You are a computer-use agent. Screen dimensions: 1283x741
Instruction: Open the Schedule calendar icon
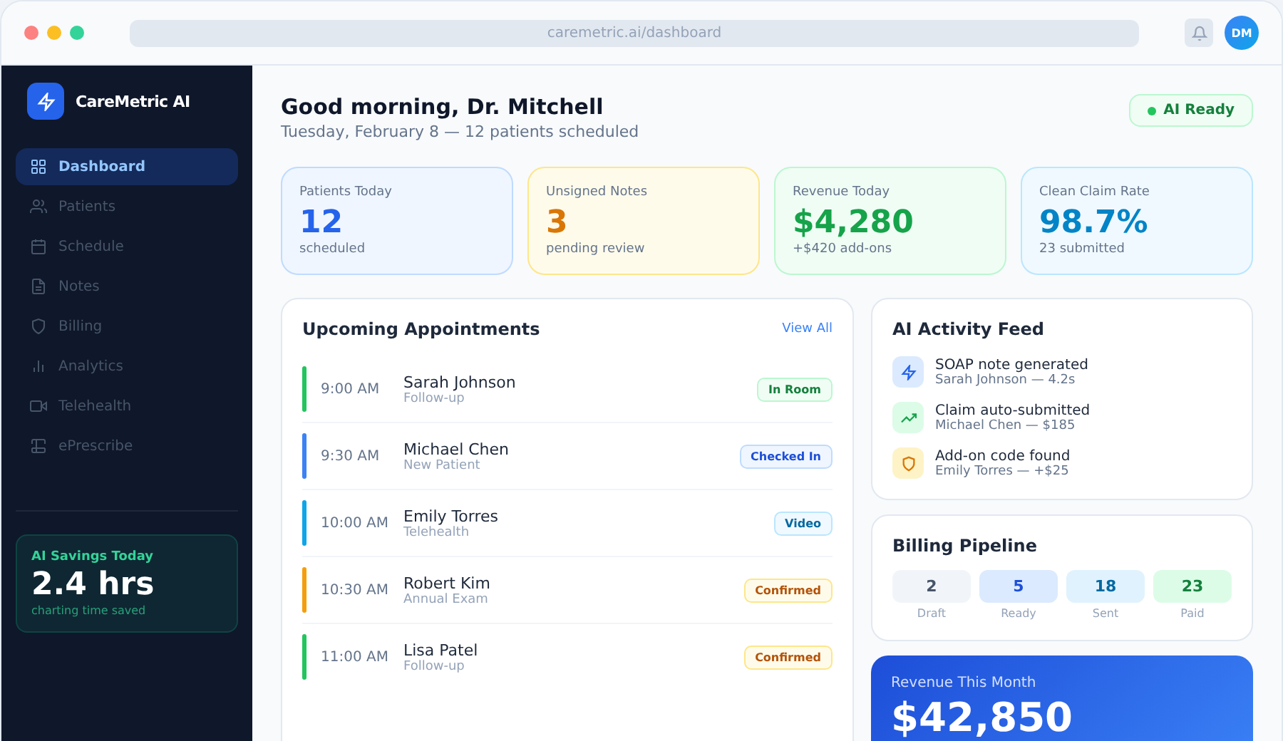pos(38,246)
